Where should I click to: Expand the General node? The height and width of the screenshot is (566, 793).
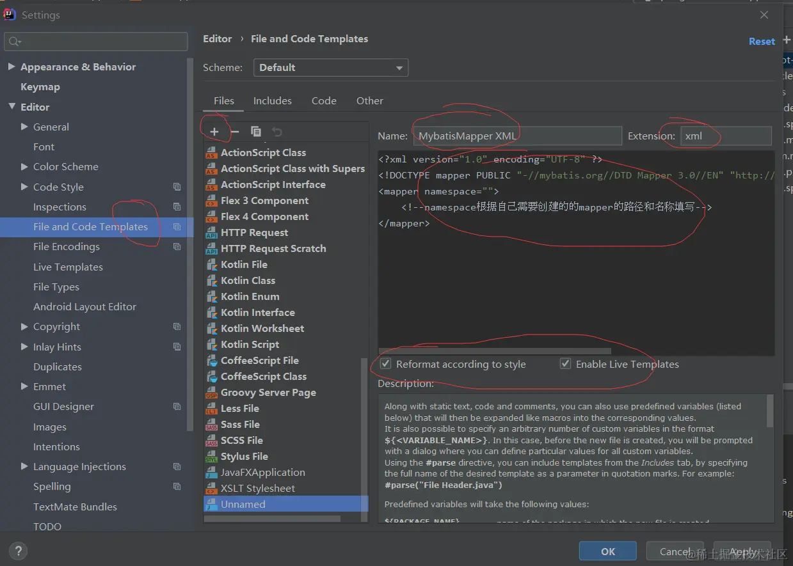pyautogui.click(x=24, y=127)
